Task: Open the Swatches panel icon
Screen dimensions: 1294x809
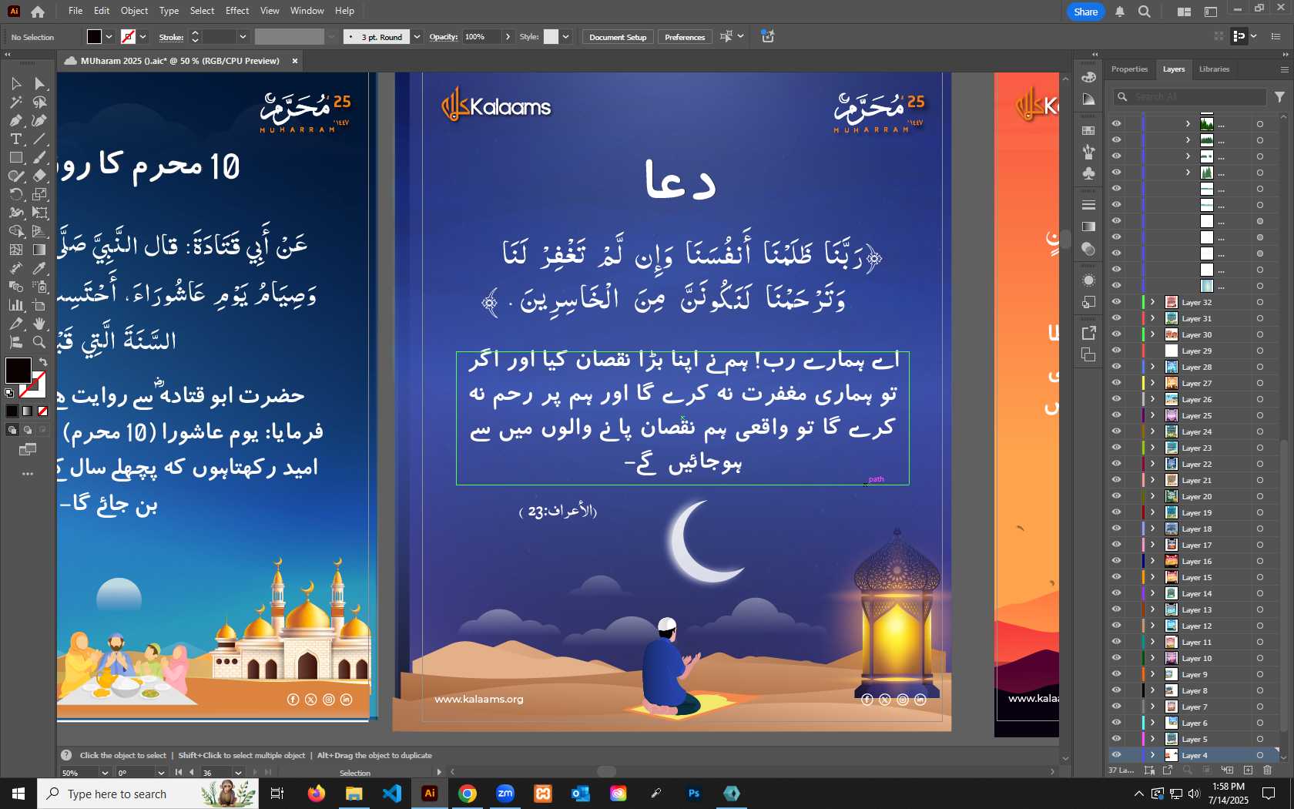Action: [1088, 131]
